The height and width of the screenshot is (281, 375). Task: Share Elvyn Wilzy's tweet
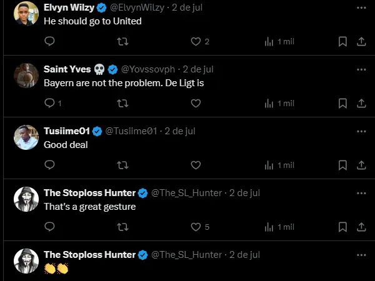361,41
